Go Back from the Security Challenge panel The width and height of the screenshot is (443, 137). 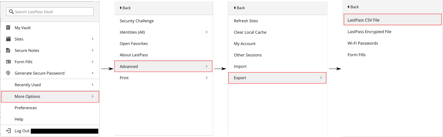tap(125, 8)
